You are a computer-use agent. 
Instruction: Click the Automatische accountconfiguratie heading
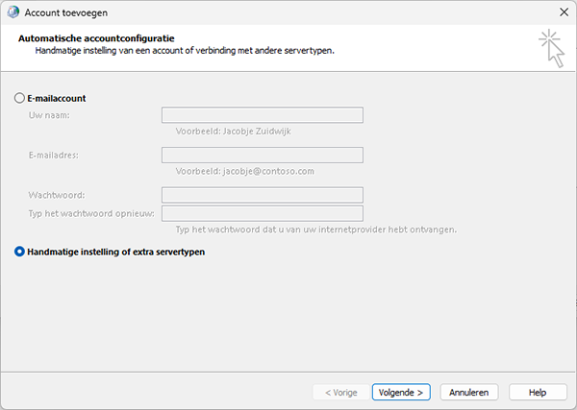point(96,38)
